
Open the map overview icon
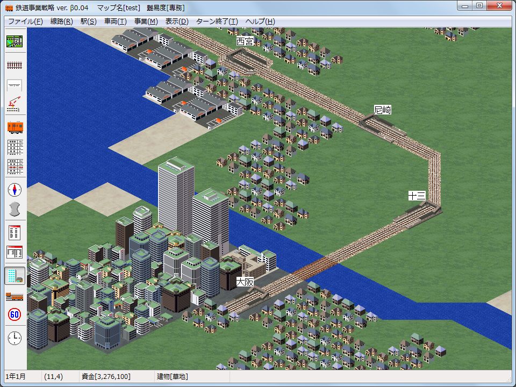(15, 41)
